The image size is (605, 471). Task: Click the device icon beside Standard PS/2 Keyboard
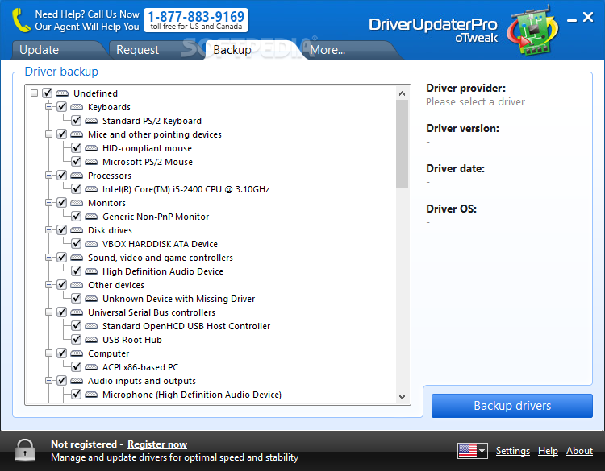(91, 121)
